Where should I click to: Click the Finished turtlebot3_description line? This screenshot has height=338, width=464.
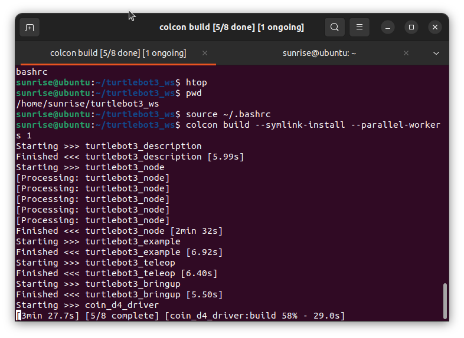click(x=130, y=157)
